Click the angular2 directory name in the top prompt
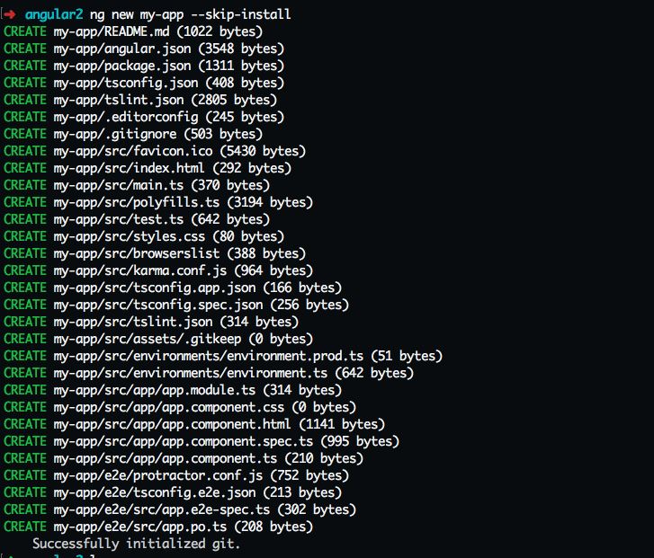Screen dimensions: 654x558 [x=55, y=15]
